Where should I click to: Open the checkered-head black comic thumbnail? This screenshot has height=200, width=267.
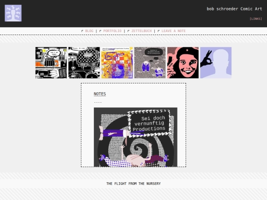(84, 63)
